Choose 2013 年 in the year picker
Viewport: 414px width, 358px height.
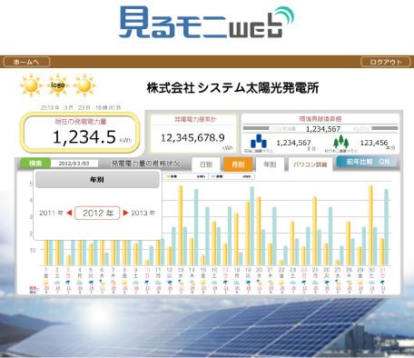(x=143, y=213)
